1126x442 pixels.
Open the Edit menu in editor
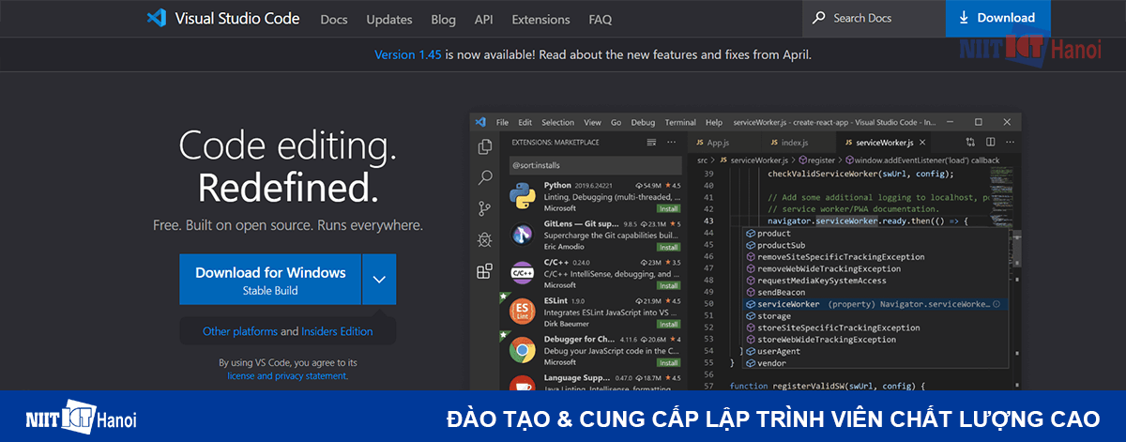coord(525,122)
